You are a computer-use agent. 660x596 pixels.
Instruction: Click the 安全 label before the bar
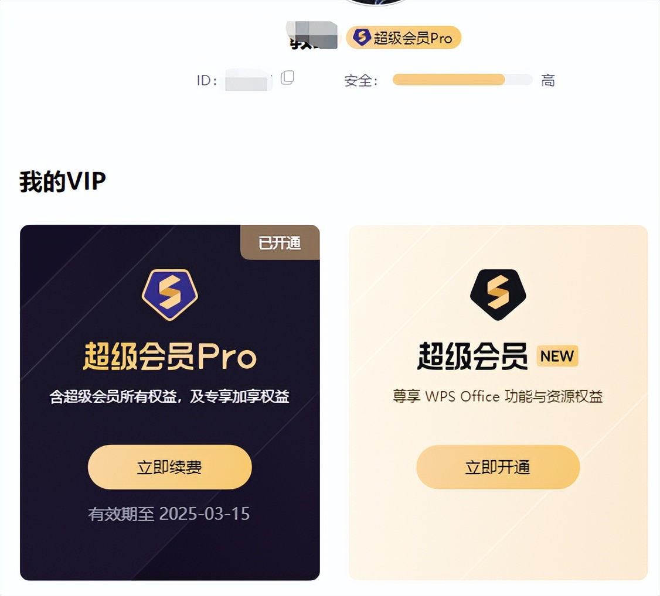pos(360,80)
